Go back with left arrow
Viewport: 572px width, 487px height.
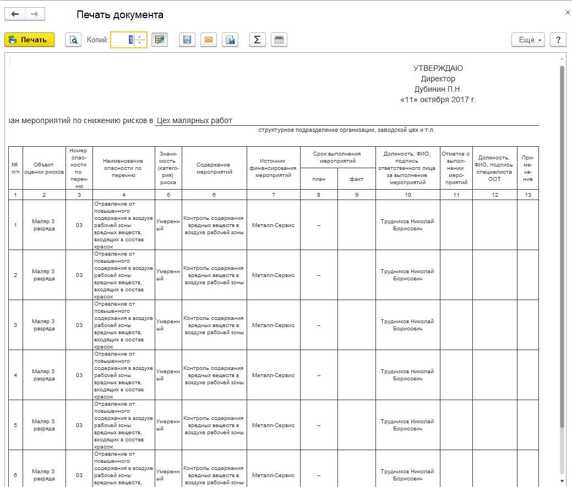(15, 14)
